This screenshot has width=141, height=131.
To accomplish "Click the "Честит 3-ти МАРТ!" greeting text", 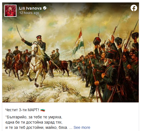I will (22, 110).
